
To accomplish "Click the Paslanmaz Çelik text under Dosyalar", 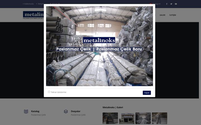I will click(78, 115).
